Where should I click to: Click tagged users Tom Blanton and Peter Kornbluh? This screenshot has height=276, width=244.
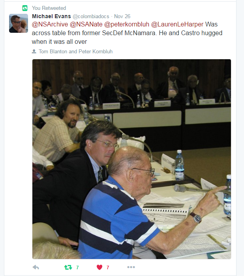pyautogui.click(x=75, y=51)
